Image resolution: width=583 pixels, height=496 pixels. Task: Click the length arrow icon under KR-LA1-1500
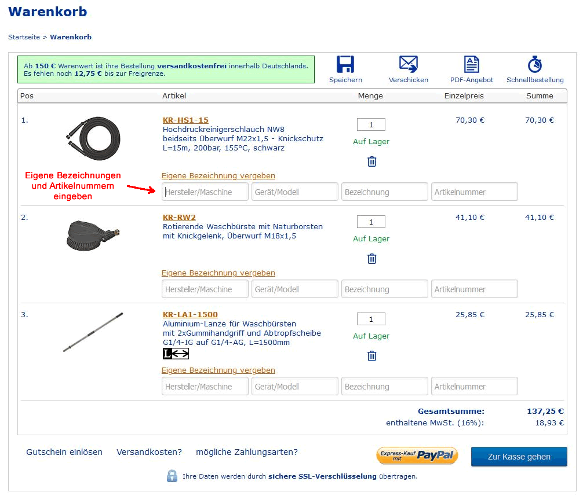click(176, 354)
